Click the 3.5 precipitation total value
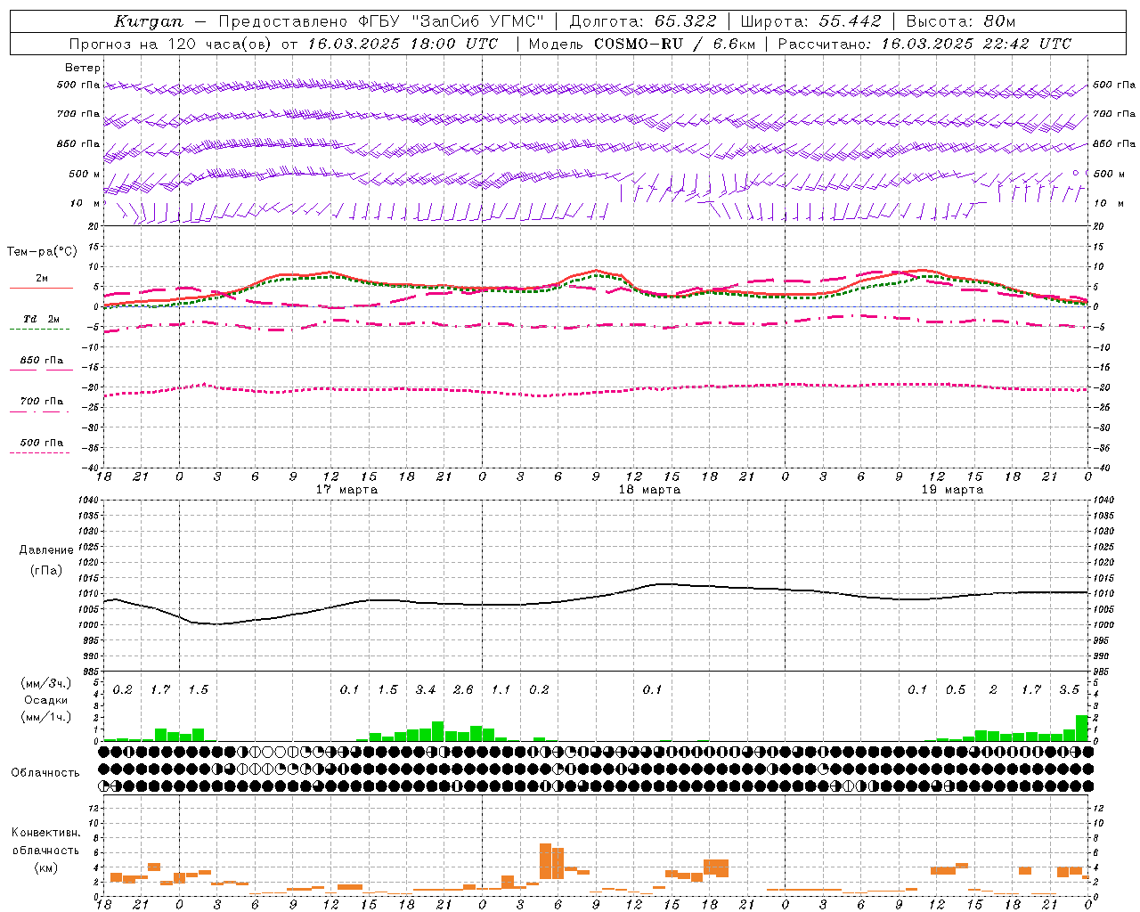 click(1069, 690)
